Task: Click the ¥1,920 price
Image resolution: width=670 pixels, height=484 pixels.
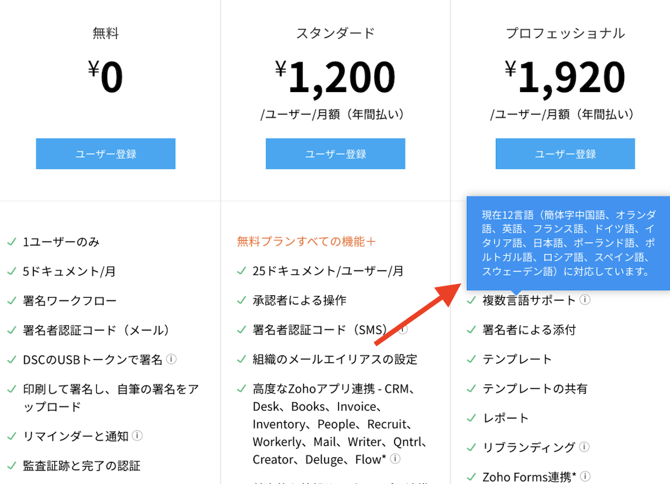Action: coord(565,77)
